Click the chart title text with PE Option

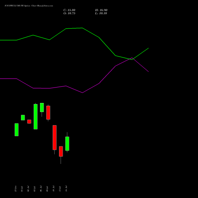point(29,6)
